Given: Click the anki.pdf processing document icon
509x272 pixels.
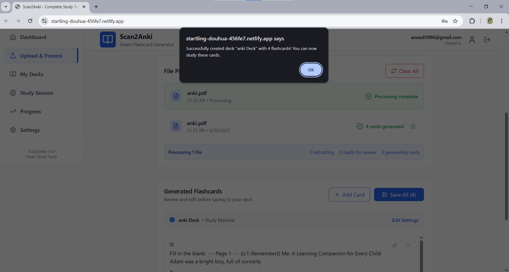Looking at the screenshot, I should tap(176, 96).
